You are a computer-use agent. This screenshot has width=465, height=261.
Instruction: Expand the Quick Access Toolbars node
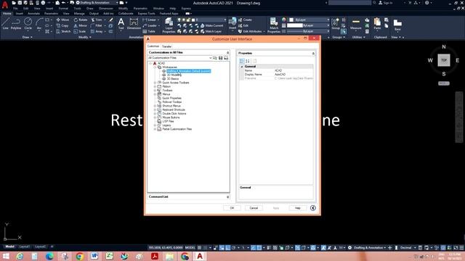pos(155,83)
